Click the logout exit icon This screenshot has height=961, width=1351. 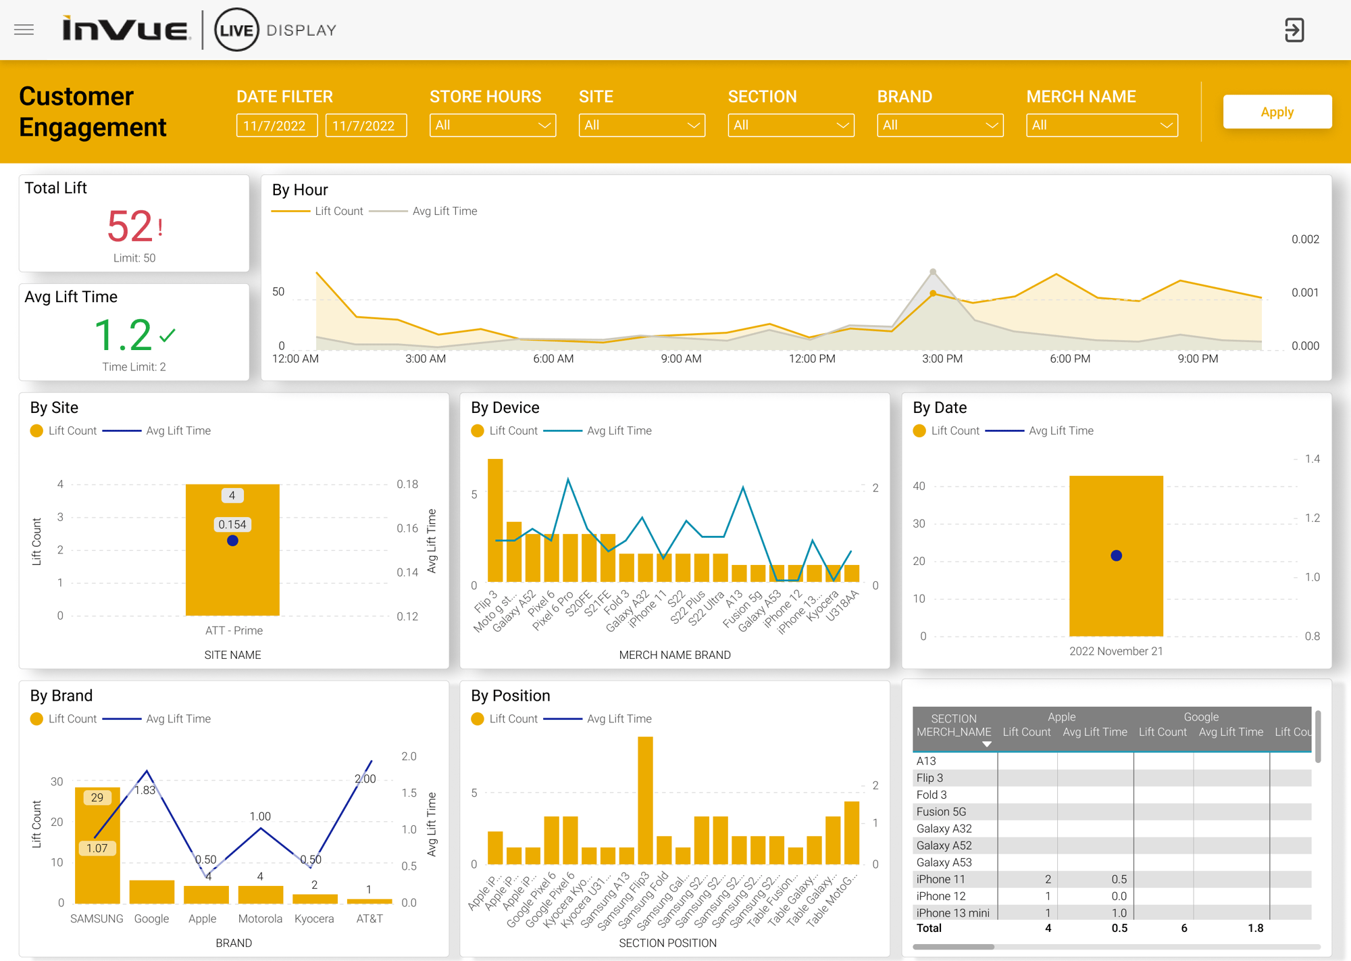(1294, 30)
